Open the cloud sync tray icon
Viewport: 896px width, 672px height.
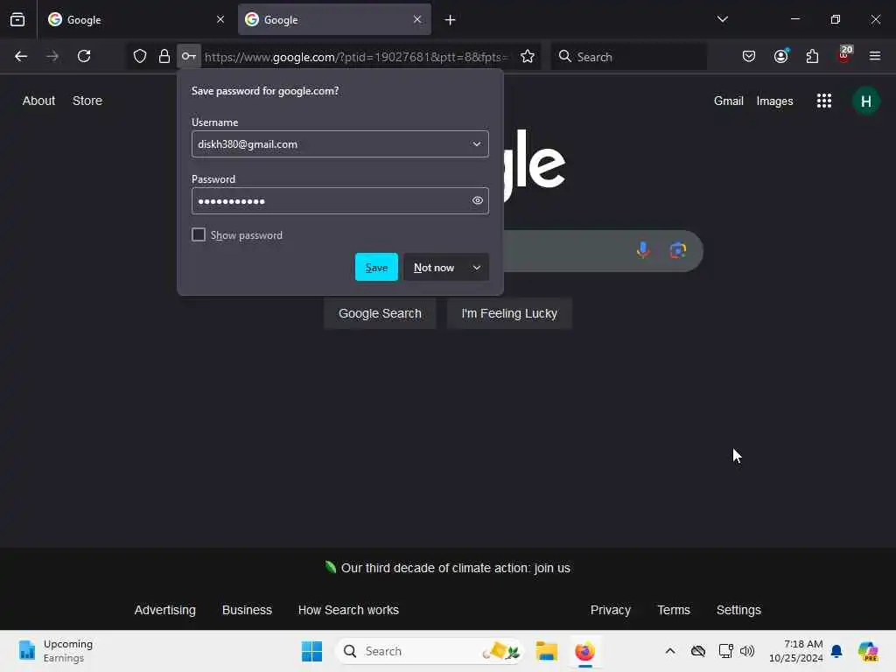697,651
